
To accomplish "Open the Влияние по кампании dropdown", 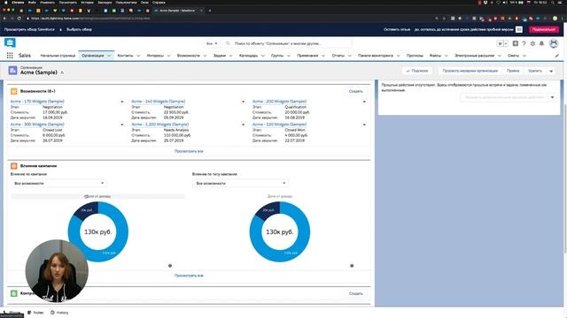I will 58,184.
